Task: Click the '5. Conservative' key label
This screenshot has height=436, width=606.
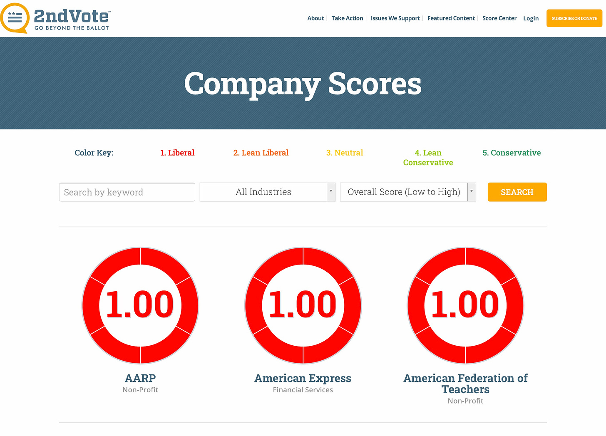Action: [512, 153]
